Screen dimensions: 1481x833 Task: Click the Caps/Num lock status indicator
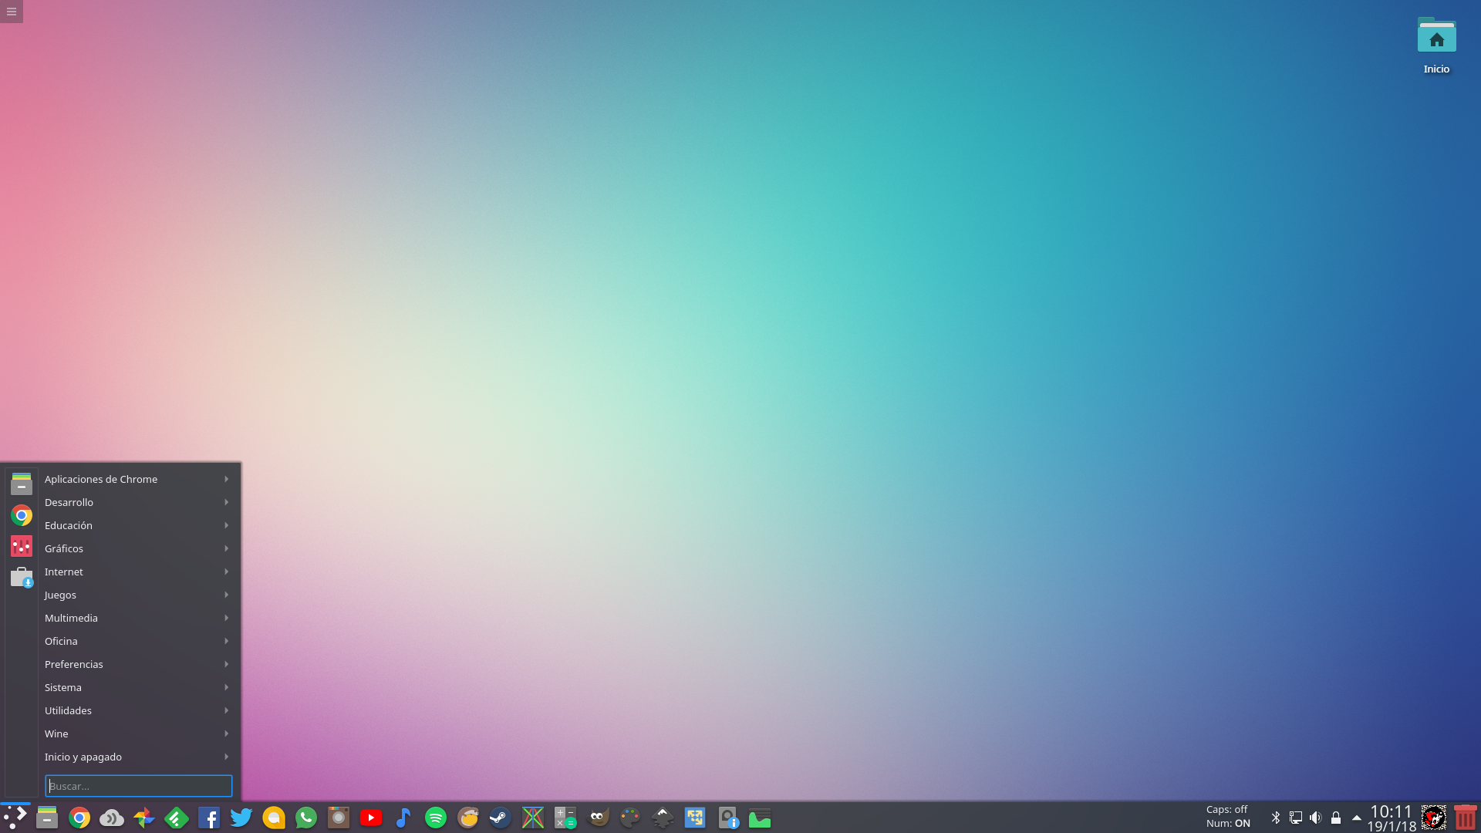tap(1228, 817)
